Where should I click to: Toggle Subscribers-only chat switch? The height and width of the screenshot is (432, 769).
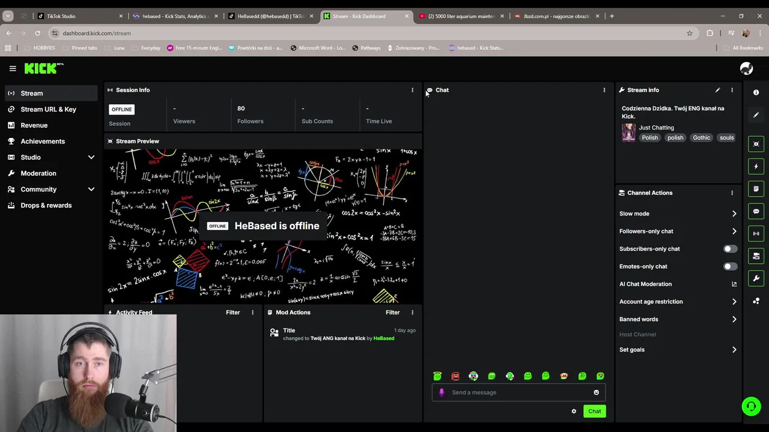click(730, 248)
